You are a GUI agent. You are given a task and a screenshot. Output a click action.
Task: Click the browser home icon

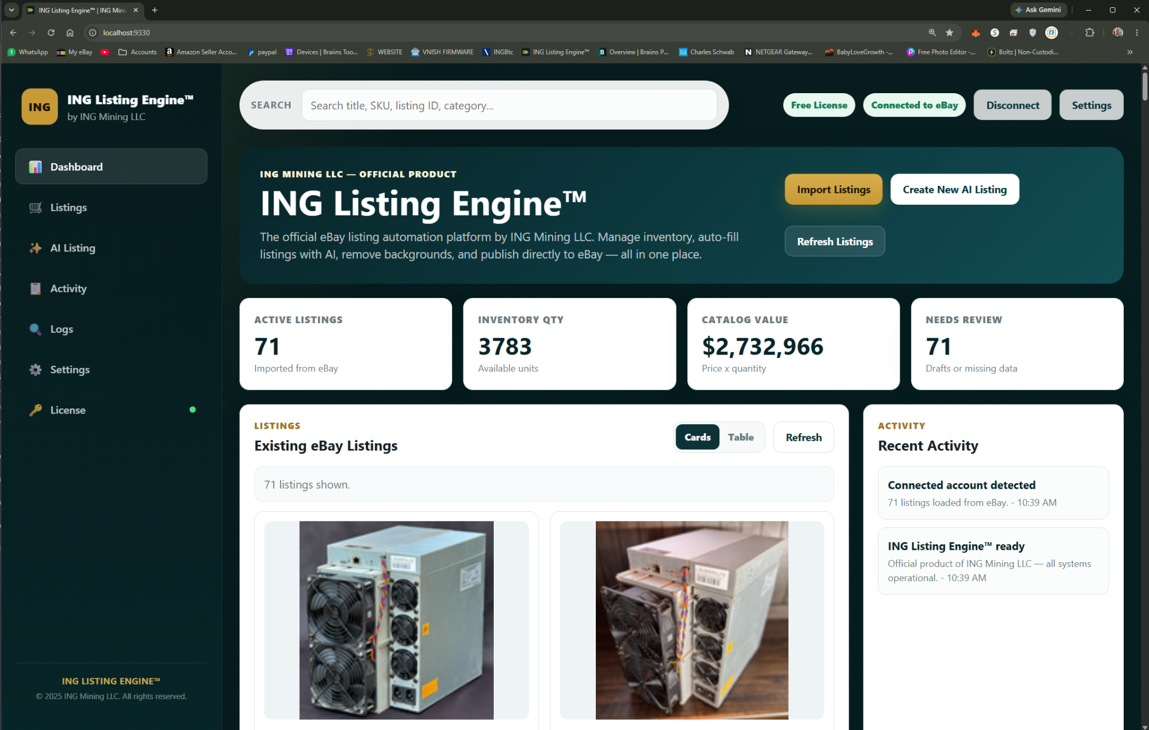(x=70, y=33)
